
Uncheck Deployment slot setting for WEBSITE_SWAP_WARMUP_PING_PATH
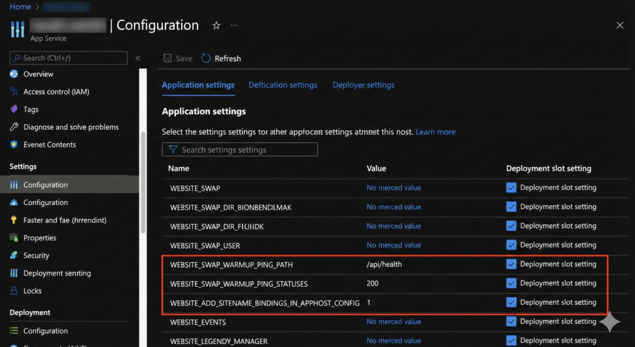(511, 264)
